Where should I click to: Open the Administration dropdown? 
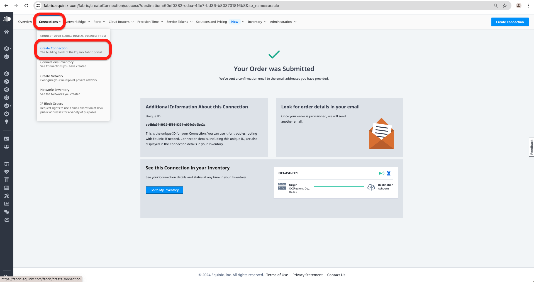click(283, 22)
